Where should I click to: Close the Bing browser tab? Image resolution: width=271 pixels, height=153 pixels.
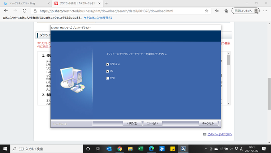[x=49, y=3]
